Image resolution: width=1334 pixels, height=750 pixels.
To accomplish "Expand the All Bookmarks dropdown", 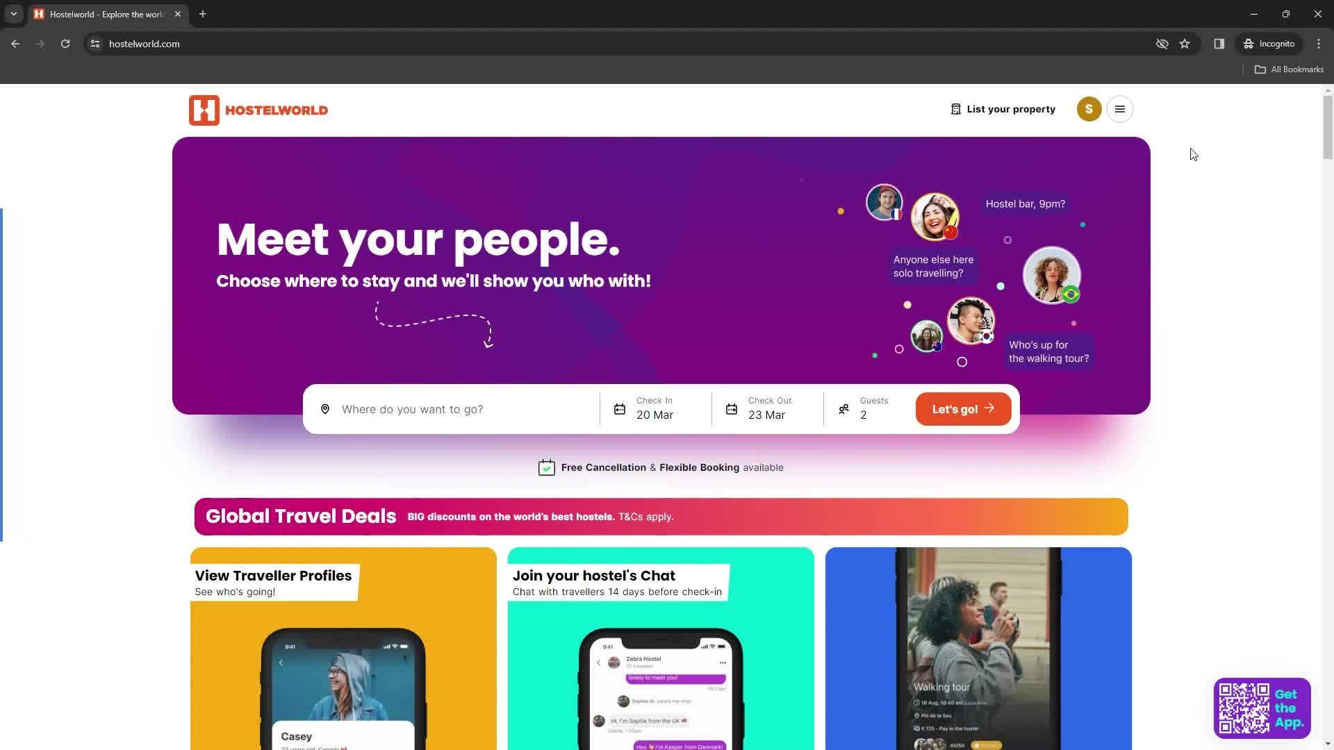I will pyautogui.click(x=1291, y=68).
